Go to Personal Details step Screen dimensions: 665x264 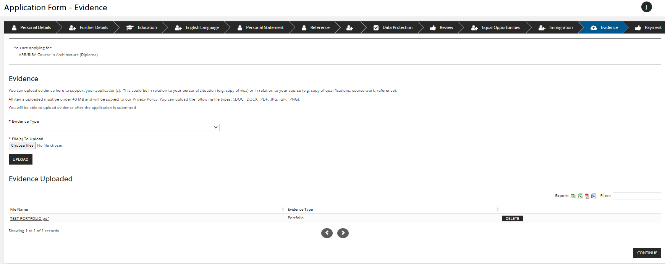tap(31, 27)
